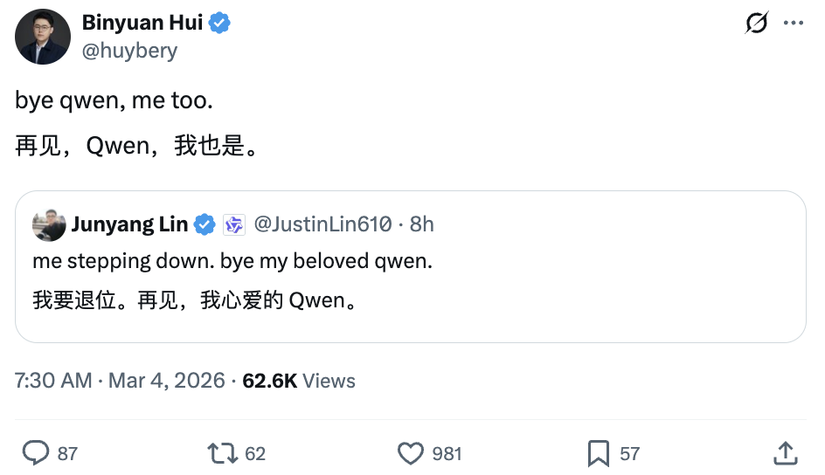Image resolution: width=825 pixels, height=475 pixels.
Task: Click Binyuan Hui's blue verified badge
Action: [x=219, y=24]
